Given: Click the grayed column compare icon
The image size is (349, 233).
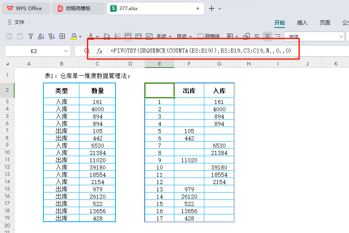Looking at the screenshot, I should click(117, 36).
